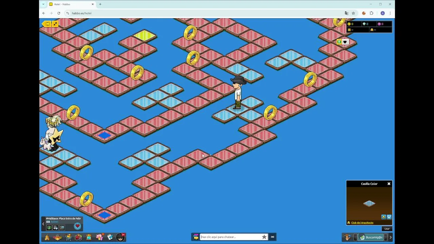Click the credits coin balance
Image resolution: width=434 pixels, height=244 pixels.
[354, 24]
